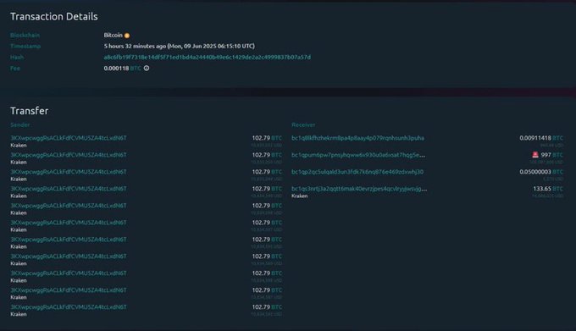Open receiver address starting bc1qpum6pw7pnsyh
This screenshot has height=331, width=576.
tap(358, 155)
